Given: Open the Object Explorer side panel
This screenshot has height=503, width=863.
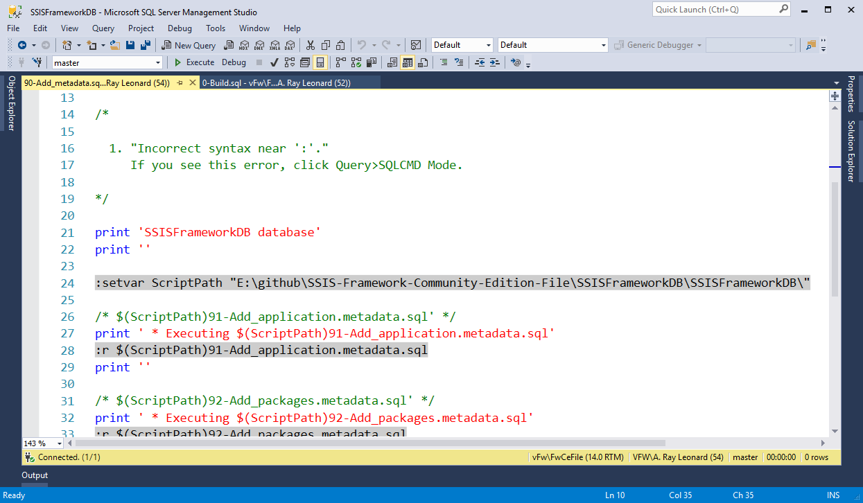Looking at the screenshot, I should coord(11,103).
